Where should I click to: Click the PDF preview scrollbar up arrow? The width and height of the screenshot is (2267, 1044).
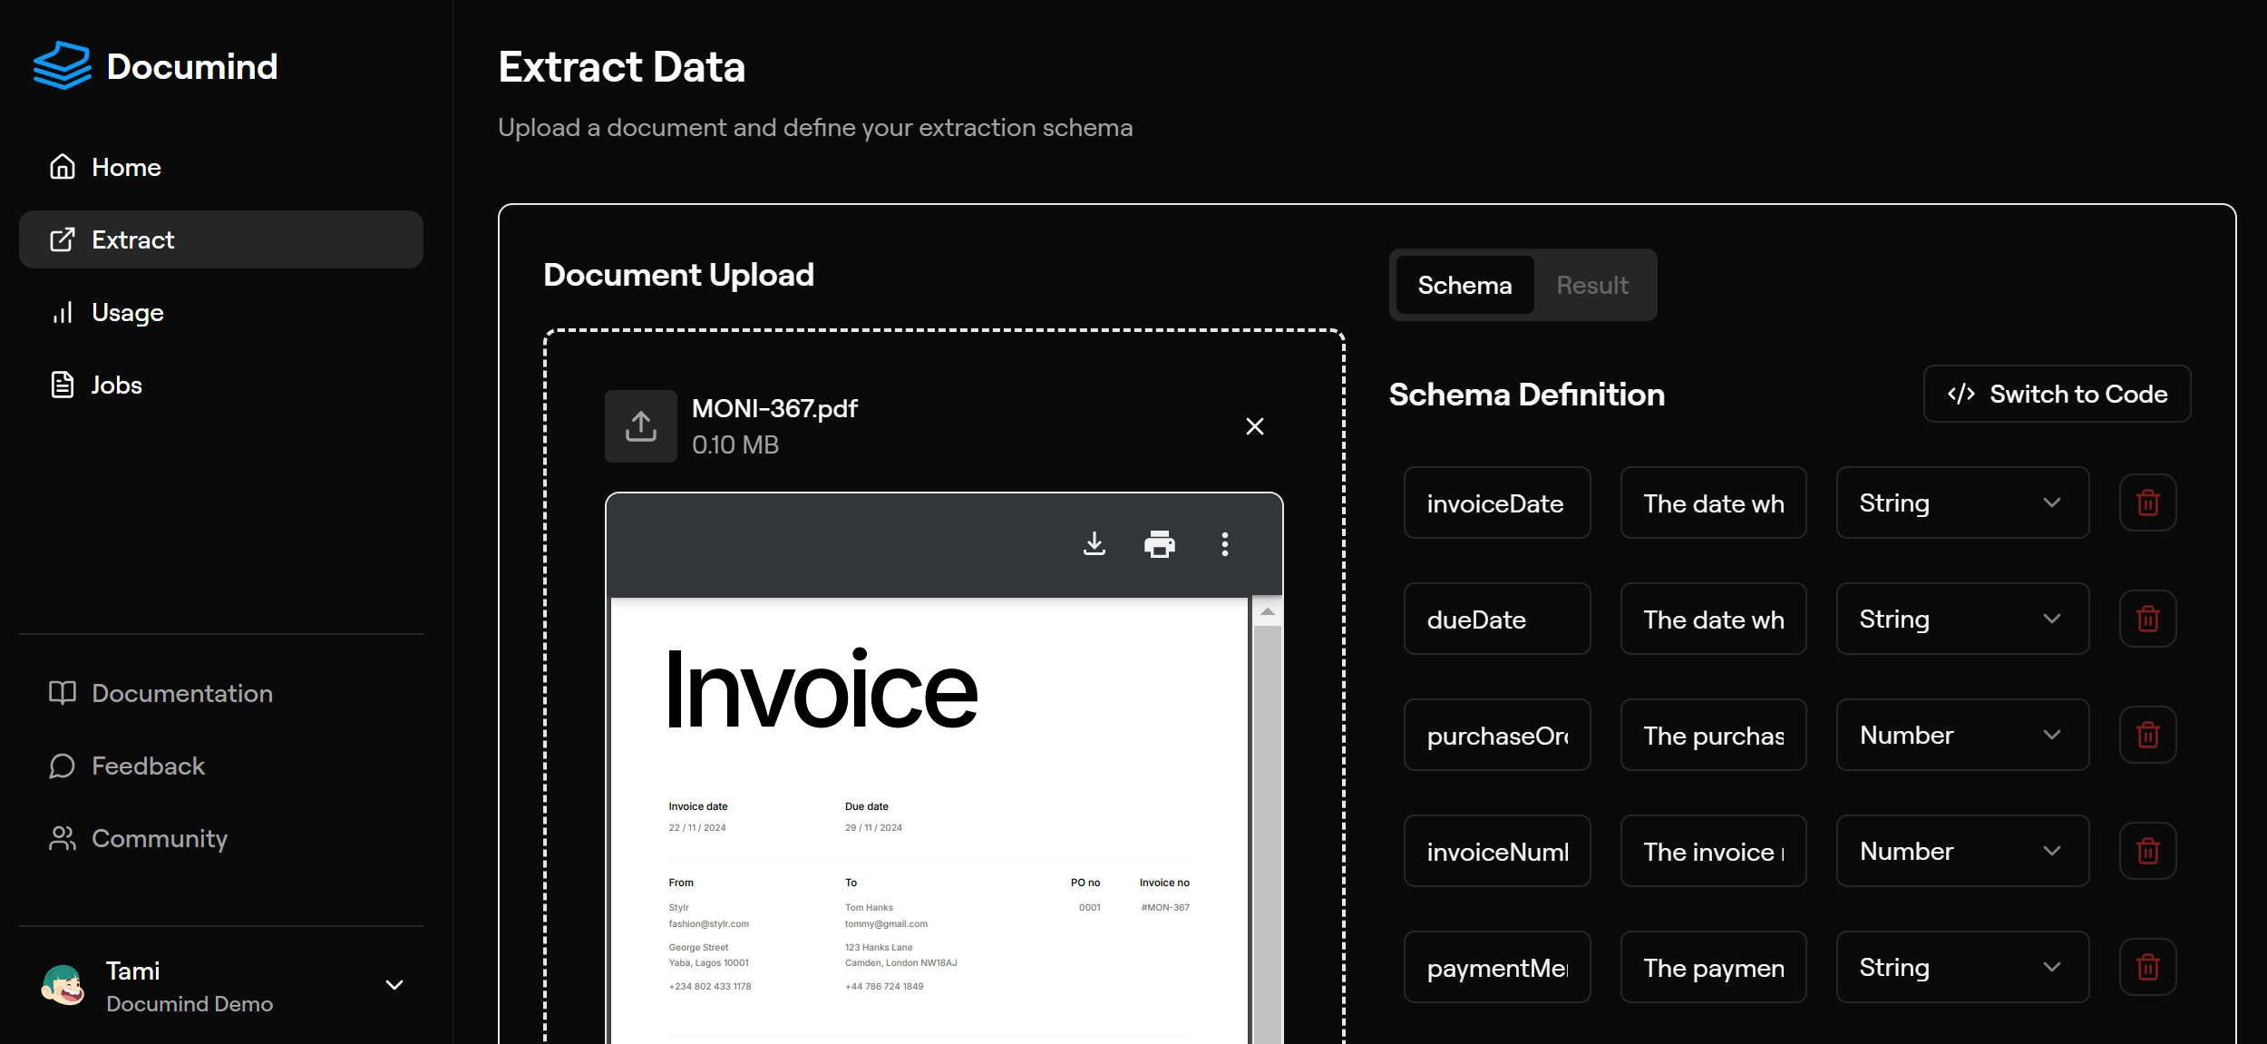[1267, 612]
